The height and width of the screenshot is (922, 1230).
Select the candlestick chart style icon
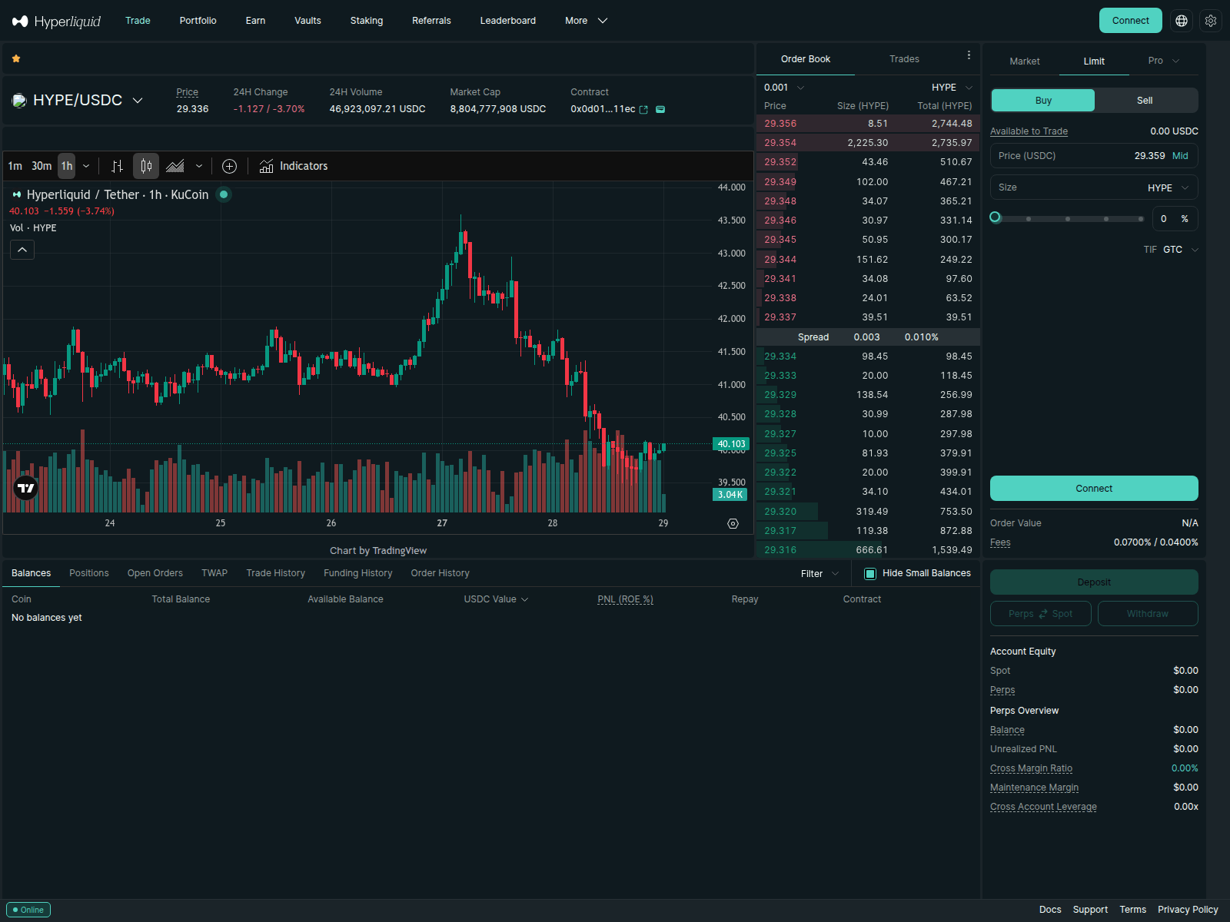146,166
